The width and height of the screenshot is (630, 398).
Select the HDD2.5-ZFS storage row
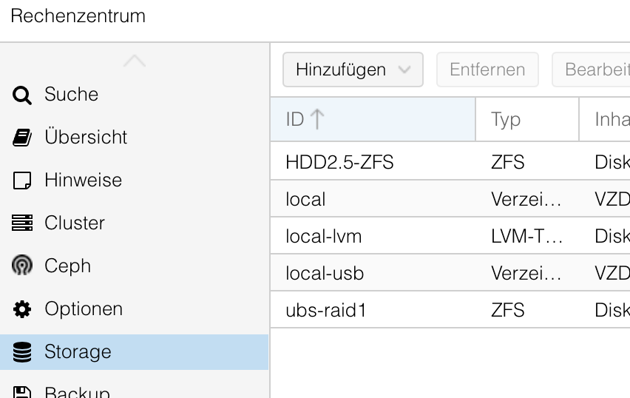click(339, 162)
